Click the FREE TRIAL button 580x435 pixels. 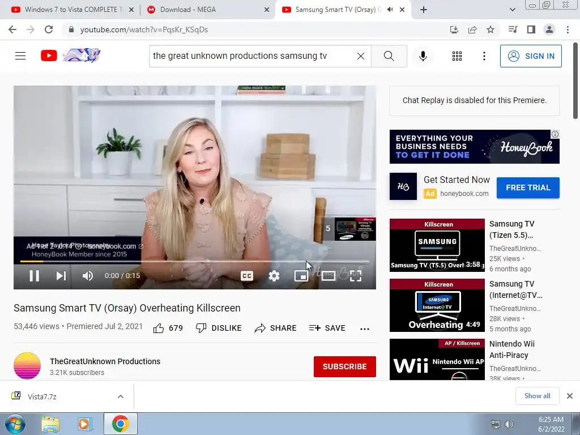coord(528,187)
